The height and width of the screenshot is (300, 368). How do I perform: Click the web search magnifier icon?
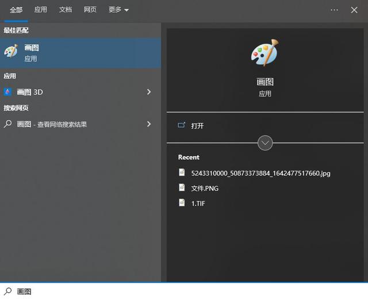click(x=7, y=124)
